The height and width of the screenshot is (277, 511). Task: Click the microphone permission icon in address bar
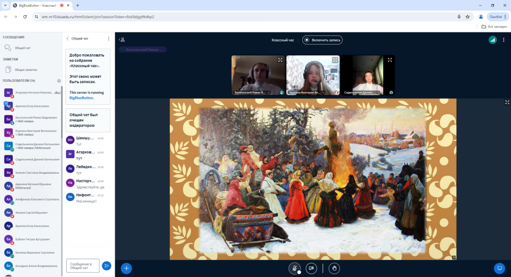(x=459, y=16)
